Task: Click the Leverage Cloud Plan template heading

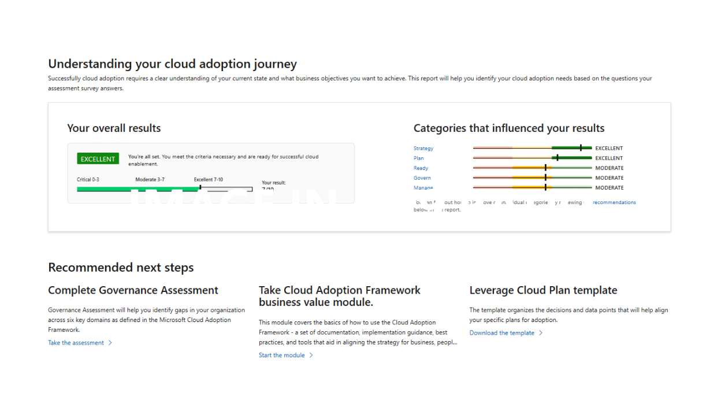Action: click(x=543, y=290)
